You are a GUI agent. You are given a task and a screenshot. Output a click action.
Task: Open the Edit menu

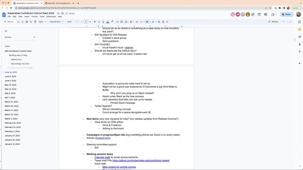tap(15, 17)
